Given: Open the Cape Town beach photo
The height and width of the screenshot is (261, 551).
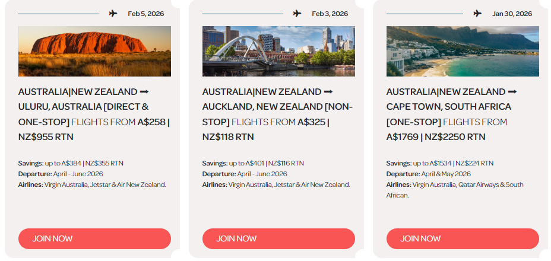Looking at the screenshot, I should 463,51.
